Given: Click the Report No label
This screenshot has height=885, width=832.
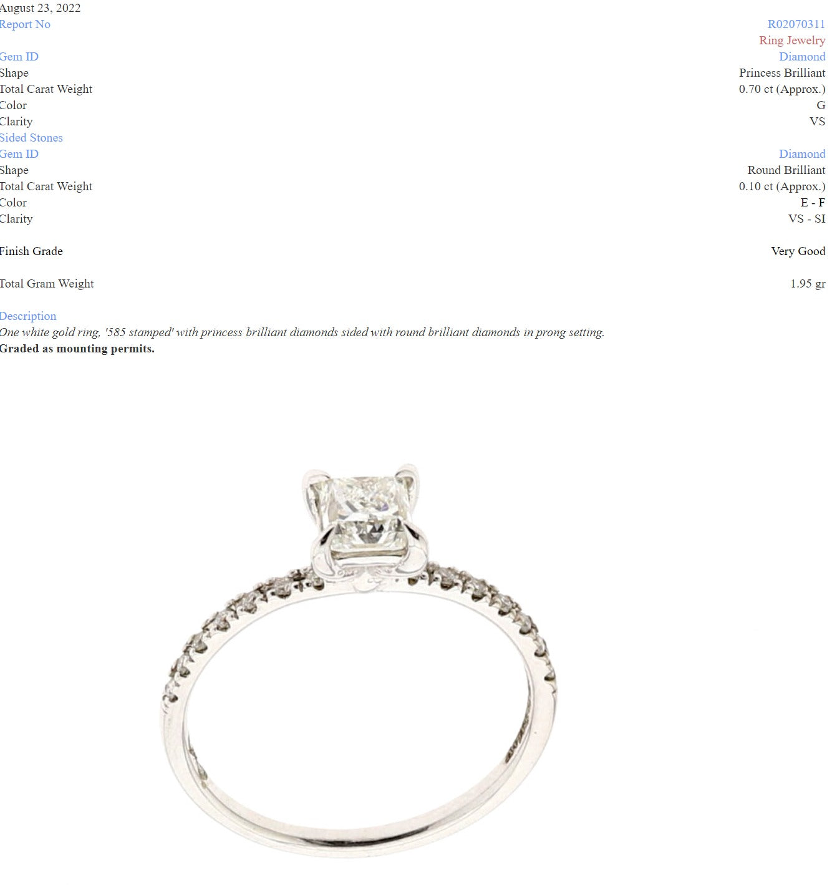Looking at the screenshot, I should pos(25,24).
